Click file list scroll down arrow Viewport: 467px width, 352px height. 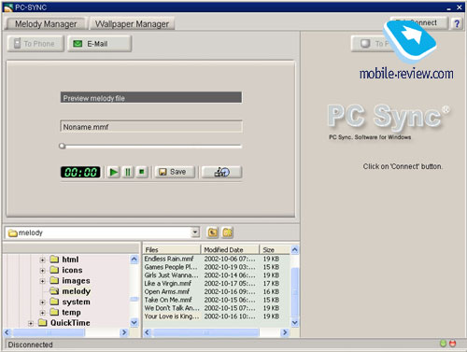[x=295, y=323]
